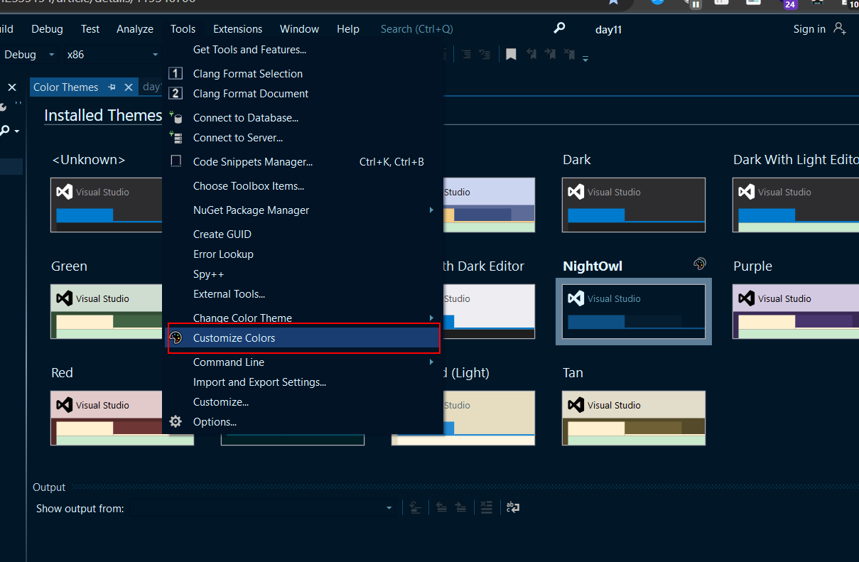Select Customize Colors menu entry
Image resolution: width=859 pixels, height=562 pixels.
[x=304, y=337]
